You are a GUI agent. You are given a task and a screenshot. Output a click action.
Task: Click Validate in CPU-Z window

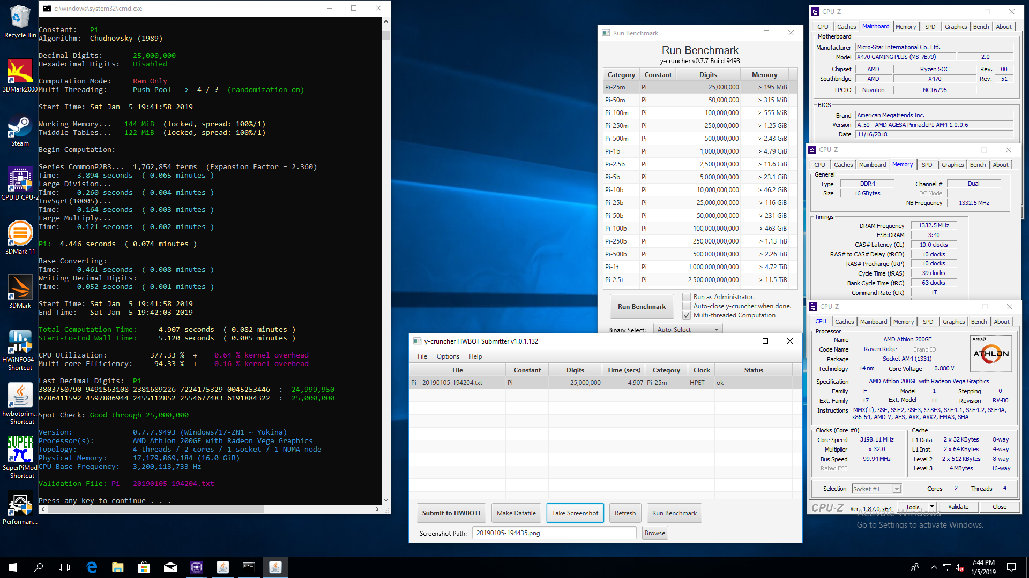[958, 507]
